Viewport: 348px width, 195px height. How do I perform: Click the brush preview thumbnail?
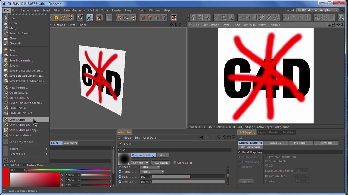point(124,159)
